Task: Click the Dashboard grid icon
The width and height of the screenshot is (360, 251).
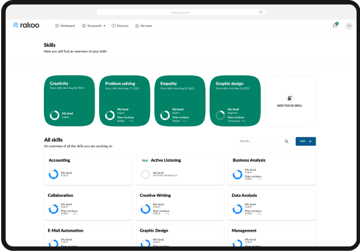Action: coord(57,26)
